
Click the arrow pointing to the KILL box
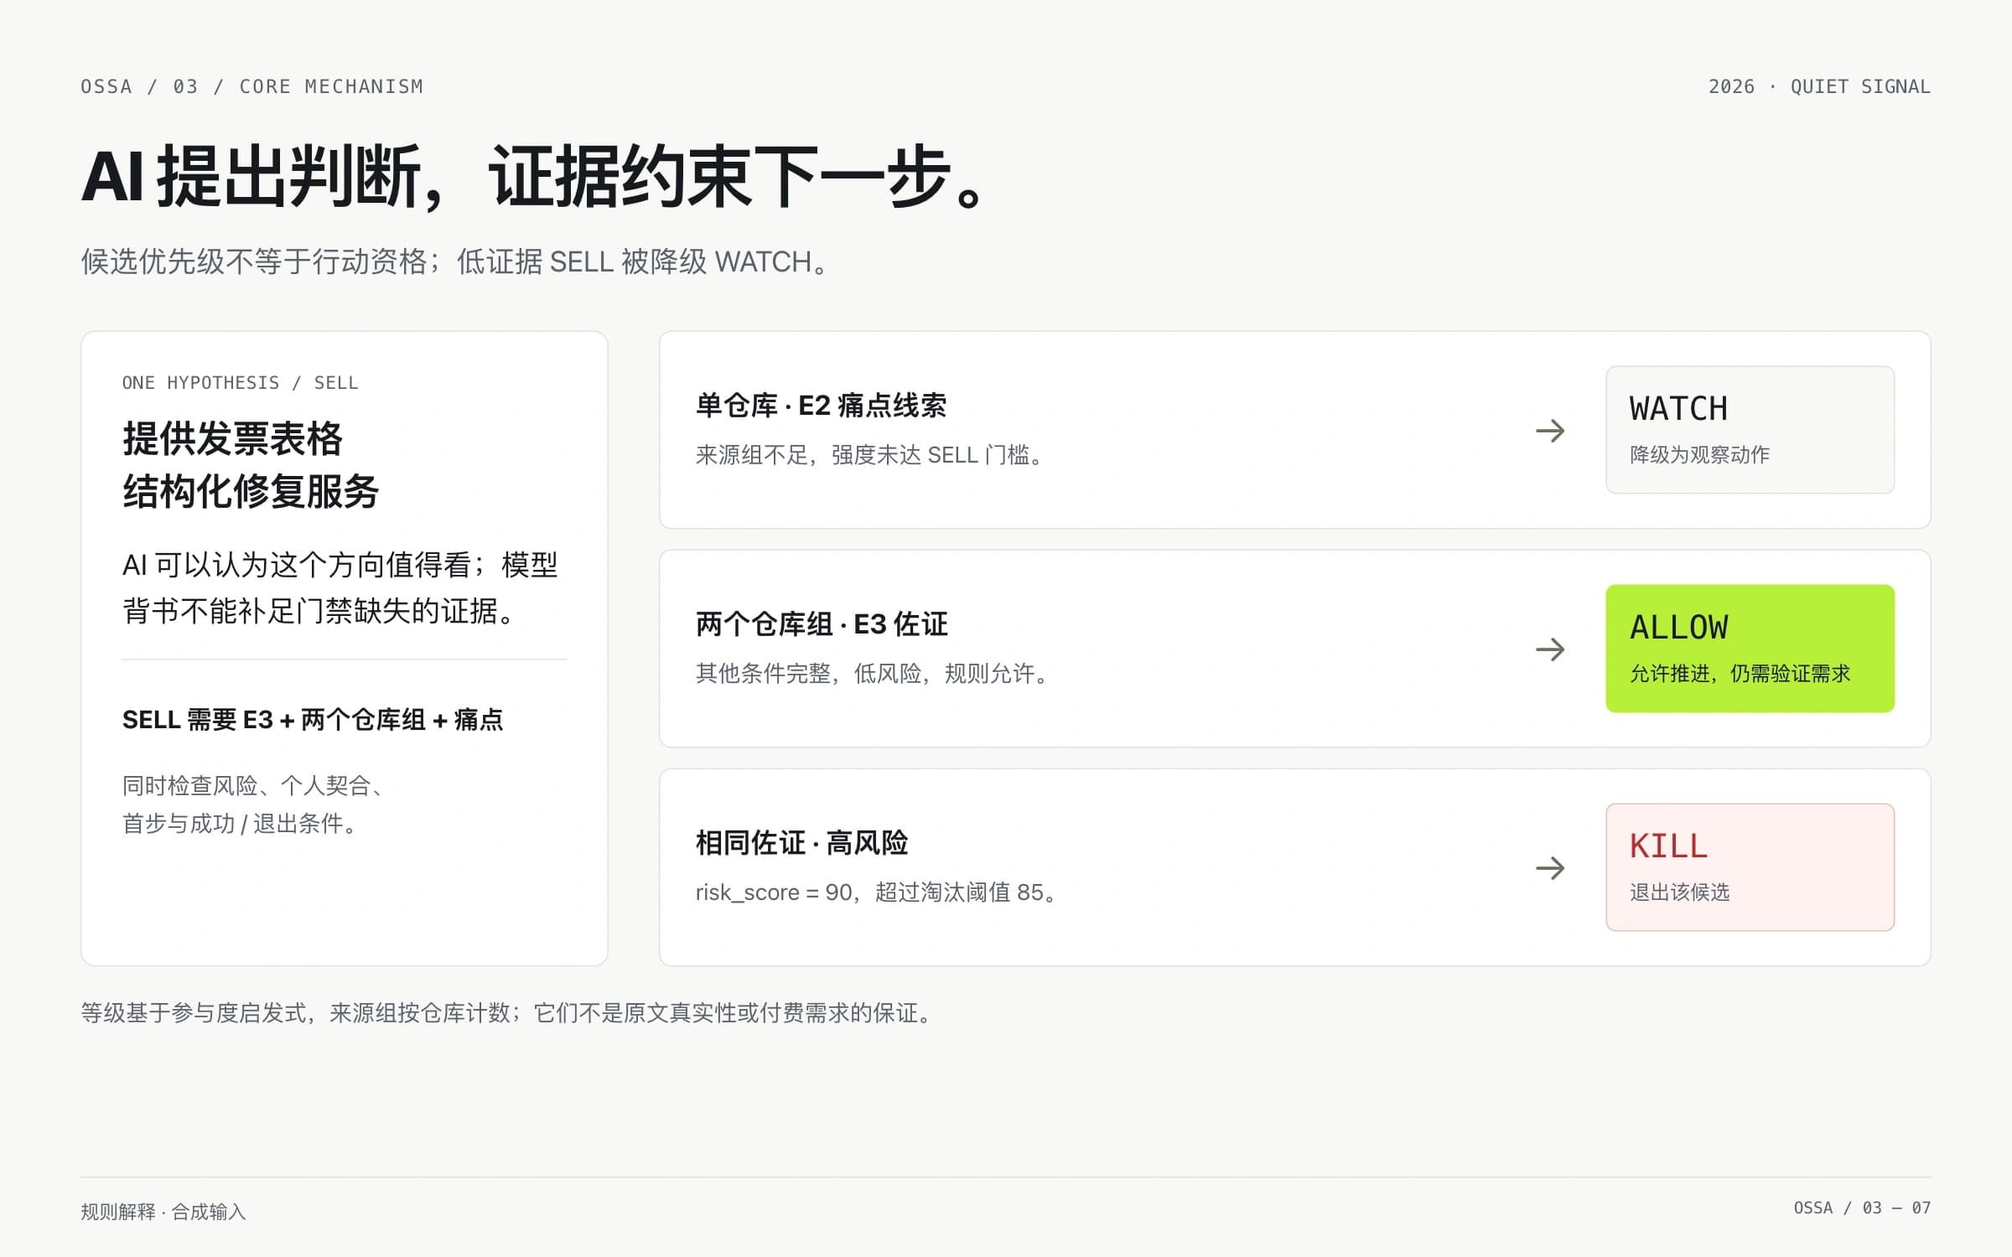[1550, 868]
